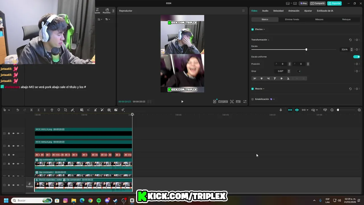364x205 pixels.
Task: Select the Máscara sub-tab
Action: 319,19
